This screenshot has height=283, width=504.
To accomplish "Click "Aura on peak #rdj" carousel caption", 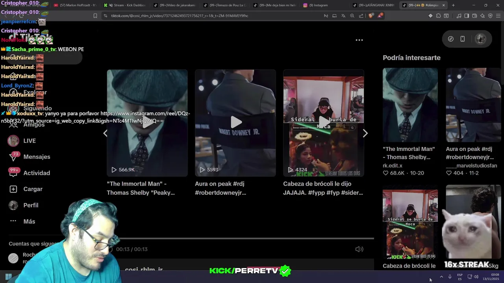I will [220, 188].
